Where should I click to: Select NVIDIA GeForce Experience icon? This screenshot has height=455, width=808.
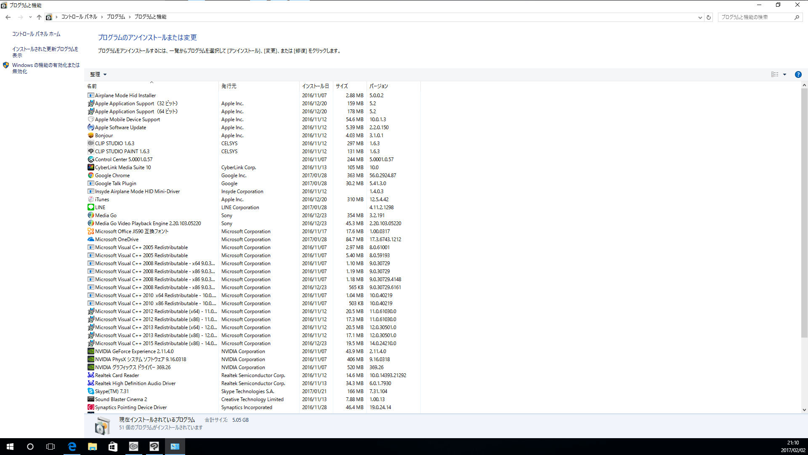click(x=90, y=351)
